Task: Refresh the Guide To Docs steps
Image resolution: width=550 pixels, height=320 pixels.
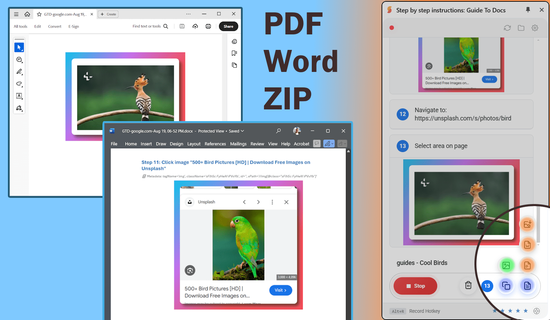Action: click(507, 28)
